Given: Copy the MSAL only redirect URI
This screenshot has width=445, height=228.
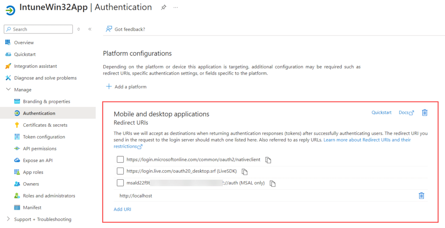Looking at the screenshot, I should (x=272, y=183).
